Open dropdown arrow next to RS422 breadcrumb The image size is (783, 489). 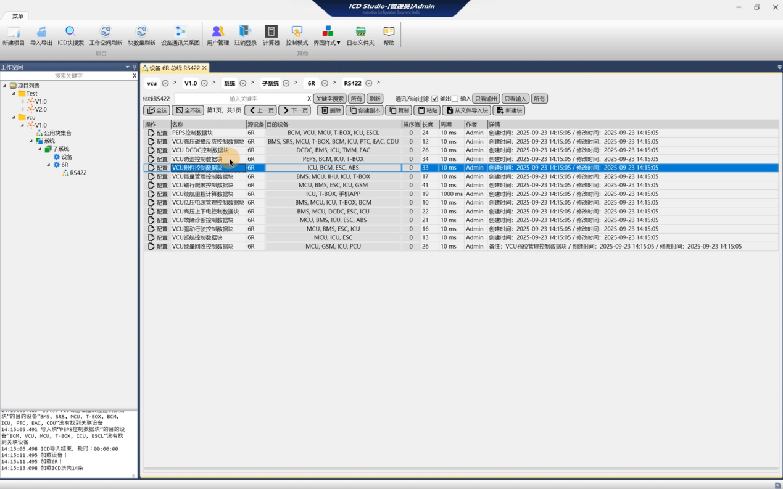(x=368, y=83)
